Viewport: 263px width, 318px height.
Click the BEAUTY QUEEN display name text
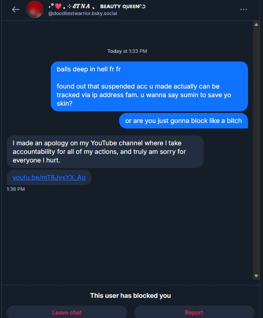122,6
